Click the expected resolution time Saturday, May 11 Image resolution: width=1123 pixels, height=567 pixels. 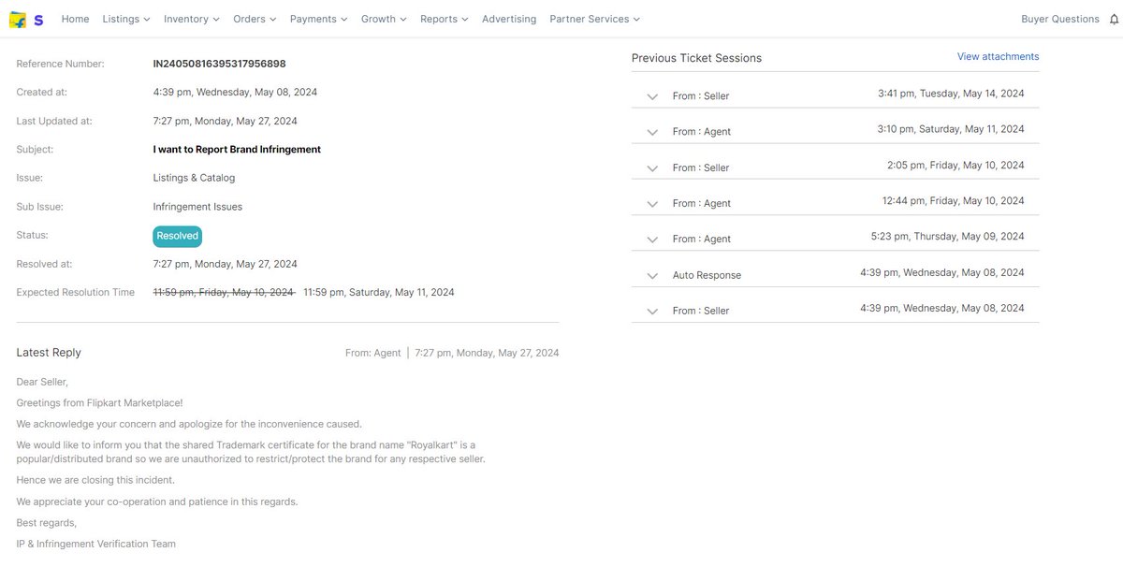tap(379, 292)
